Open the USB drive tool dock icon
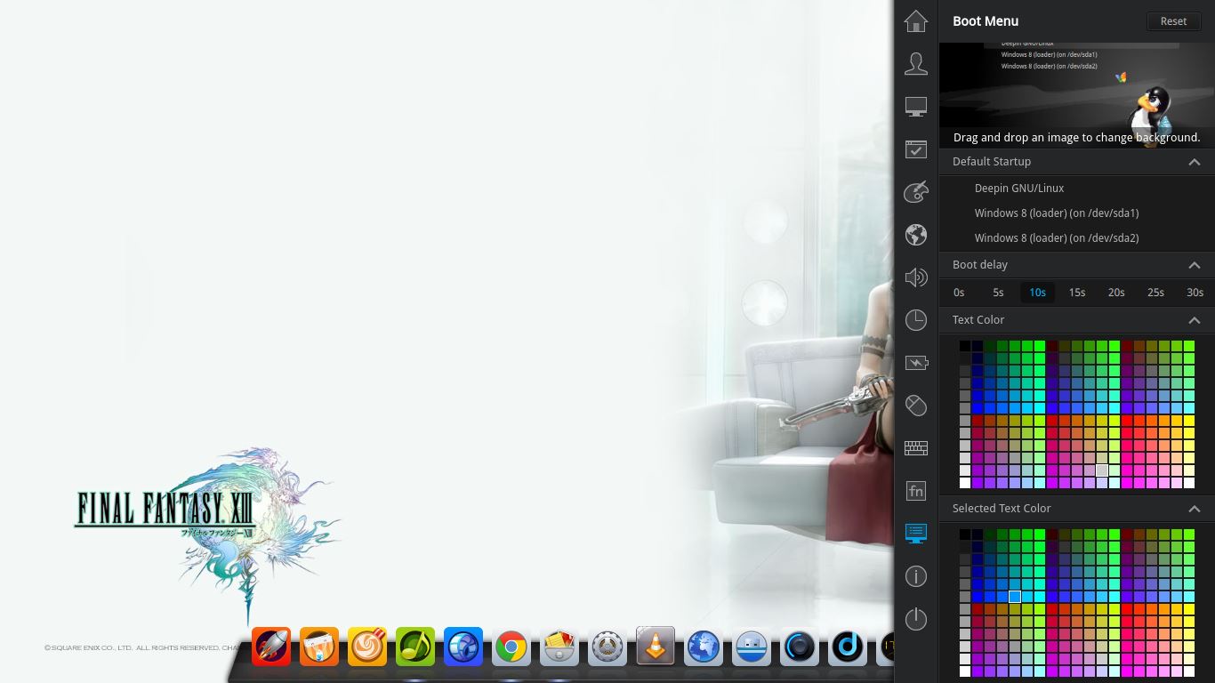This screenshot has height=683, width=1215. (752, 647)
